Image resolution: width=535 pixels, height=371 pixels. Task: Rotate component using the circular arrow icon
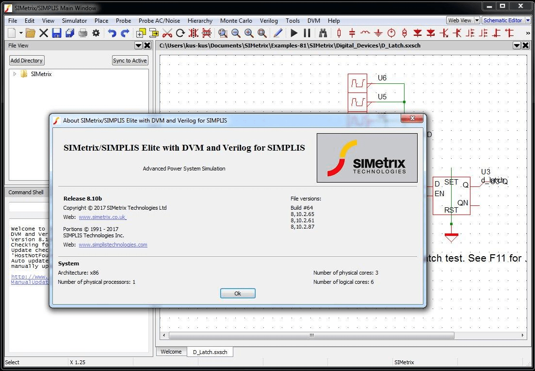(x=180, y=33)
